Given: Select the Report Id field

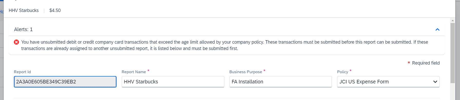Looking at the screenshot, I should click(65, 82).
